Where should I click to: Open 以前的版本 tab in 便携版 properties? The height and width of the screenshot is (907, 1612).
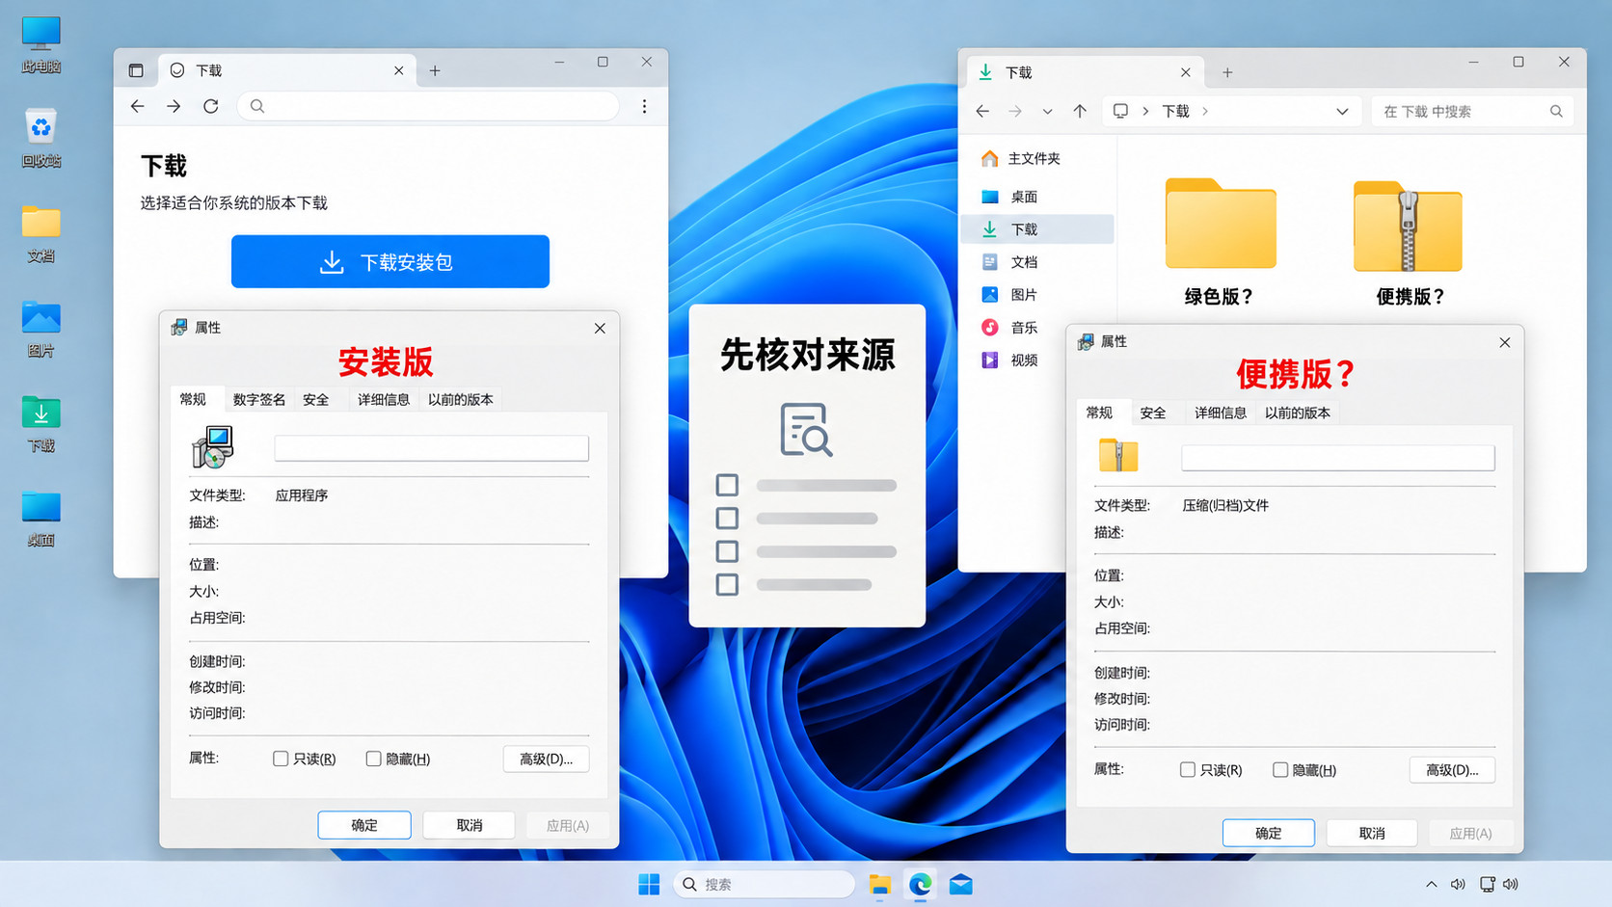tap(1298, 413)
